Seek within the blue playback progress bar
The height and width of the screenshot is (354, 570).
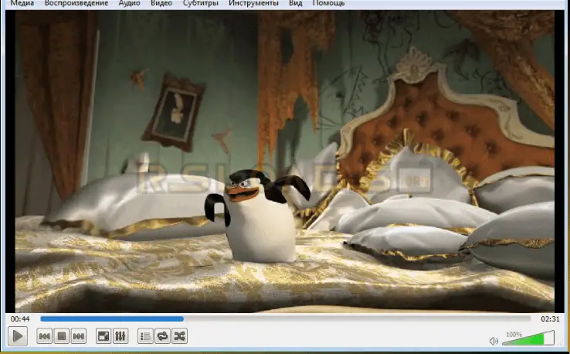[x=285, y=318]
